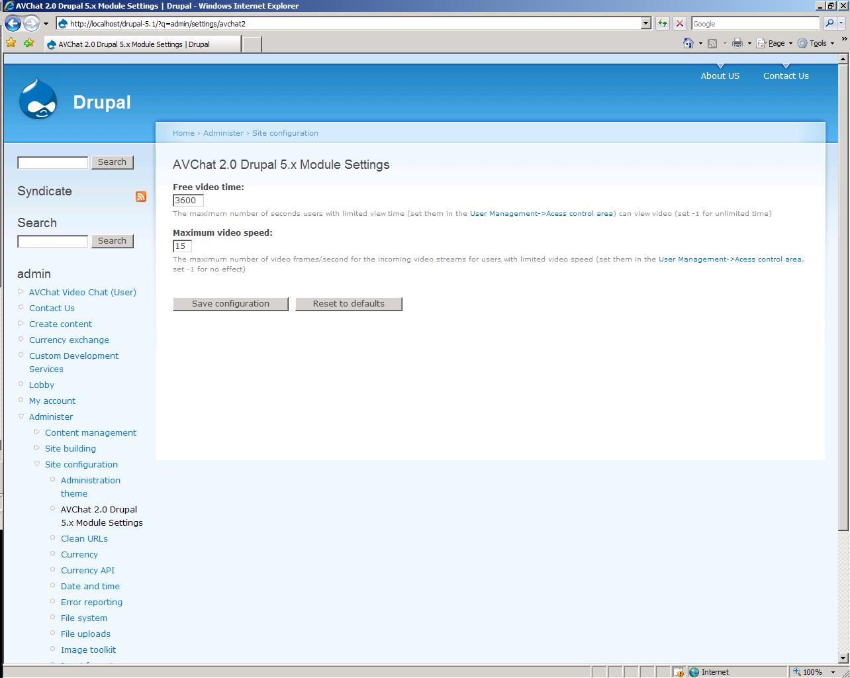850x678 pixels.
Task: Click the browser Forward arrow button
Action: pyautogui.click(x=31, y=24)
